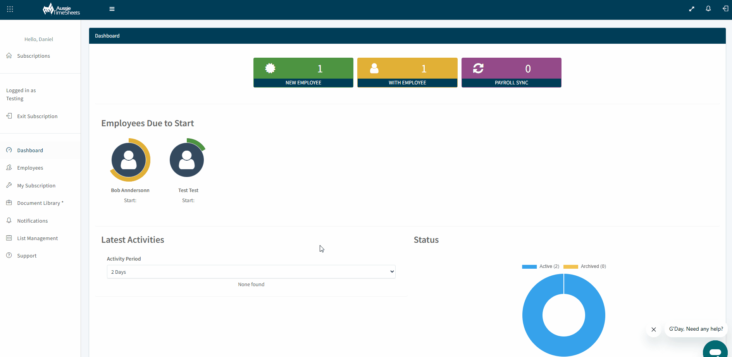
Task: Open Support menu item
Action: point(27,256)
